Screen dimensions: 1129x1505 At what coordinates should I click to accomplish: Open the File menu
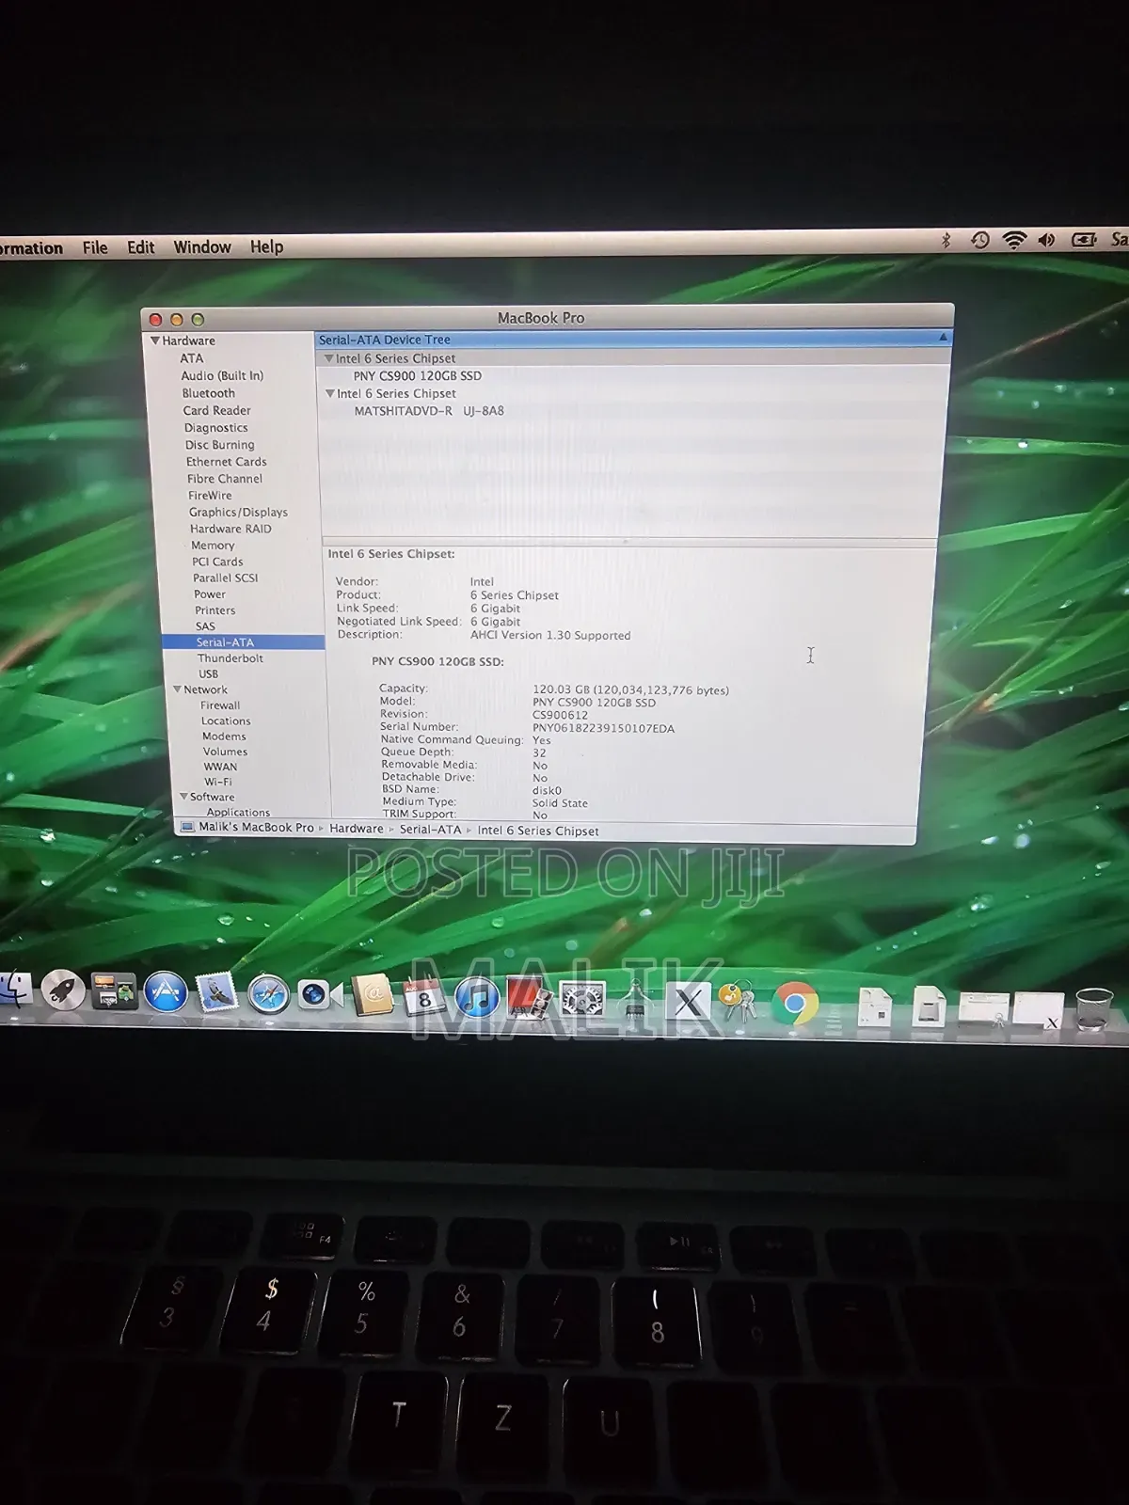tap(95, 247)
